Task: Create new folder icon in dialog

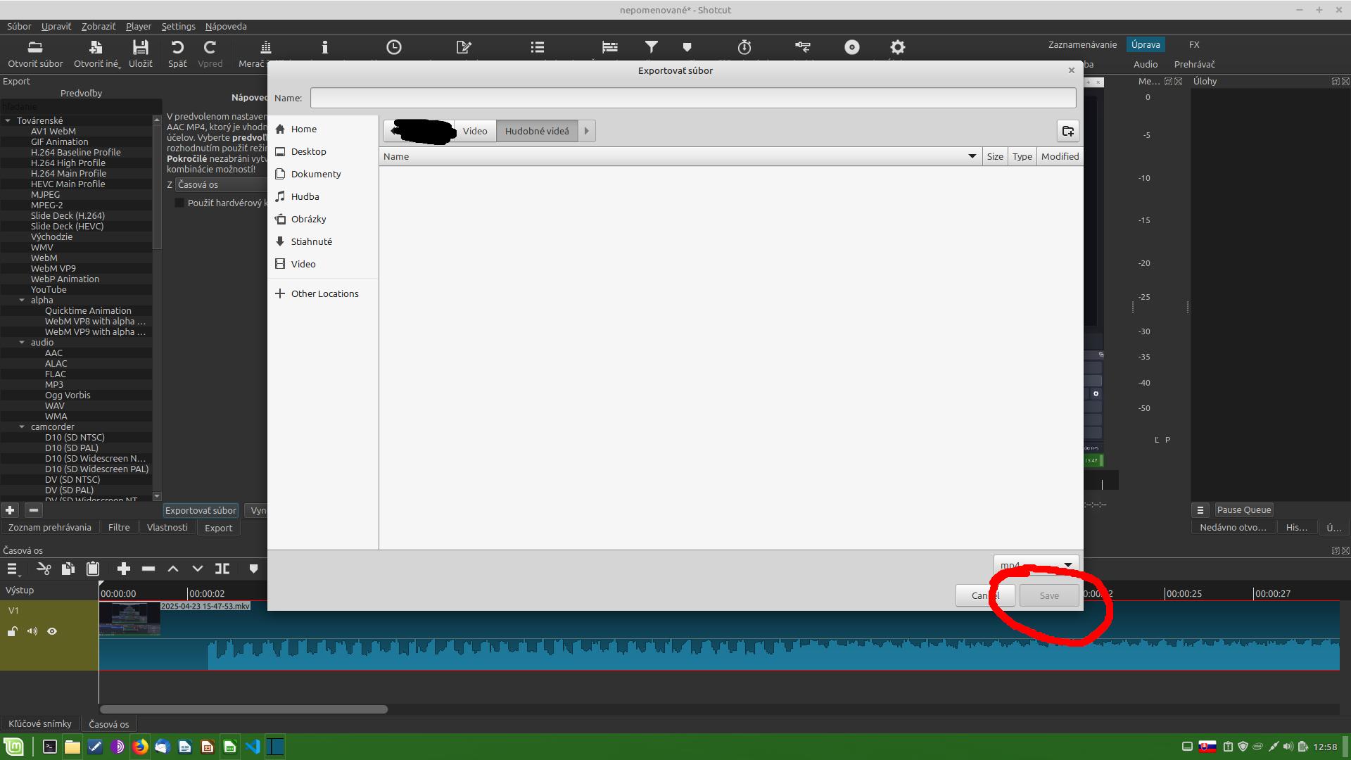Action: [1067, 131]
